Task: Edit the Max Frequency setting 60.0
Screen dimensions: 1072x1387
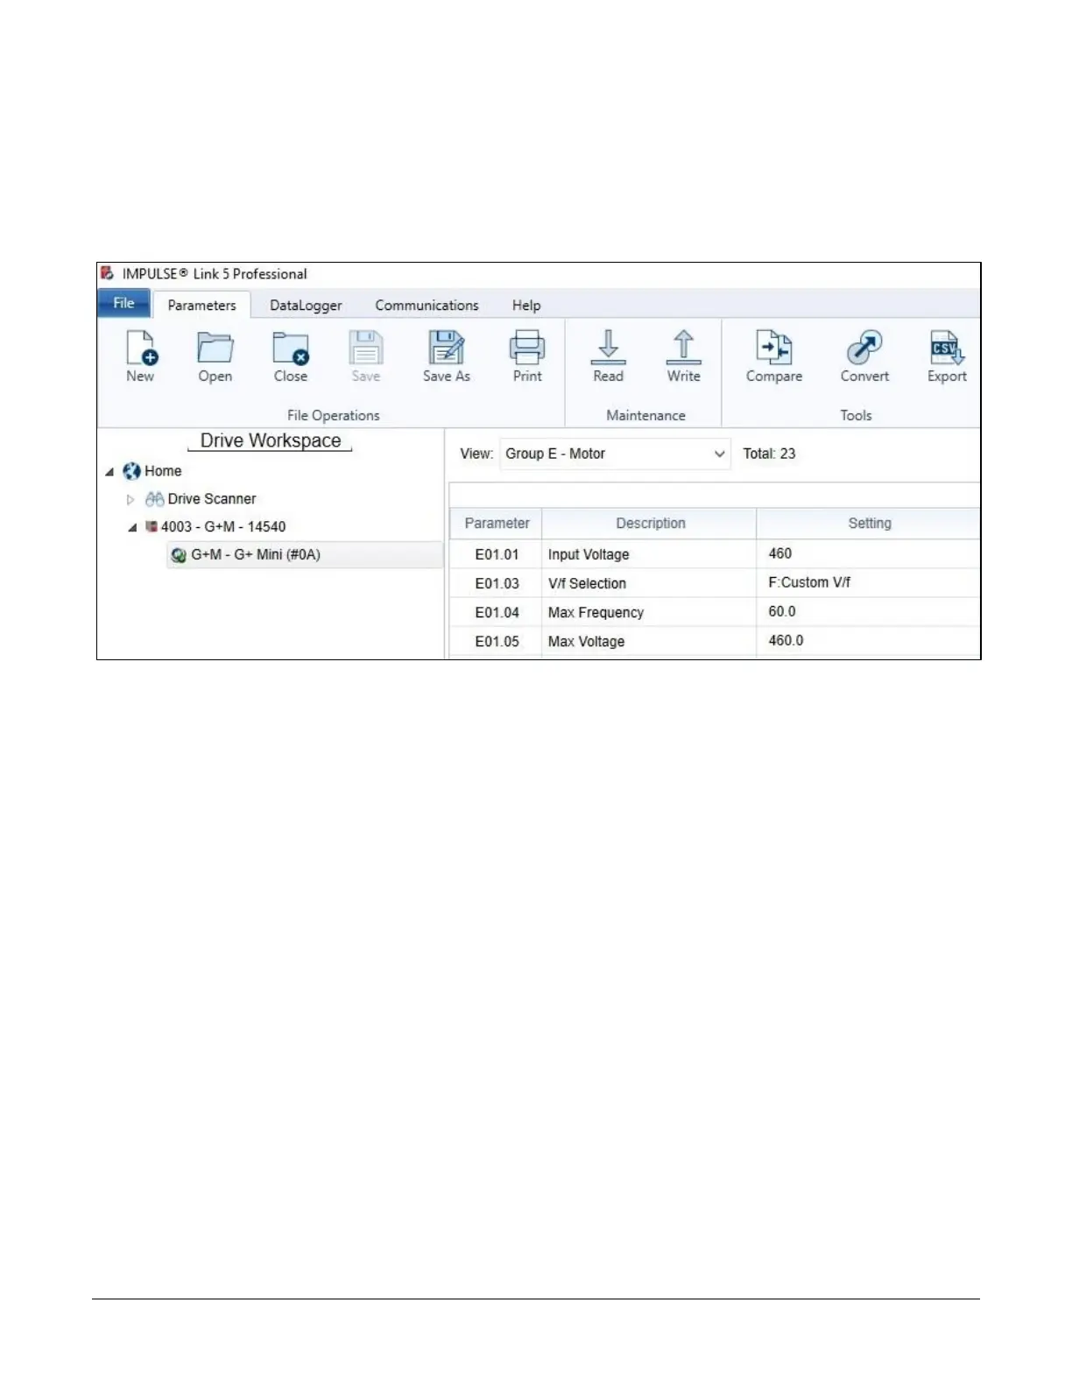Action: click(x=869, y=611)
